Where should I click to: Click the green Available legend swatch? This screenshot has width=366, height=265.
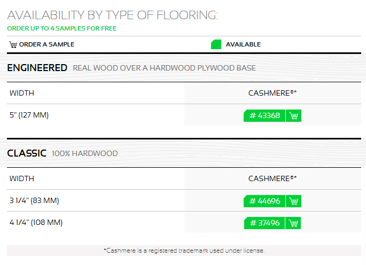click(216, 44)
